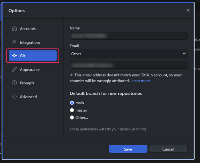Click the Accounts home icon

14,28
